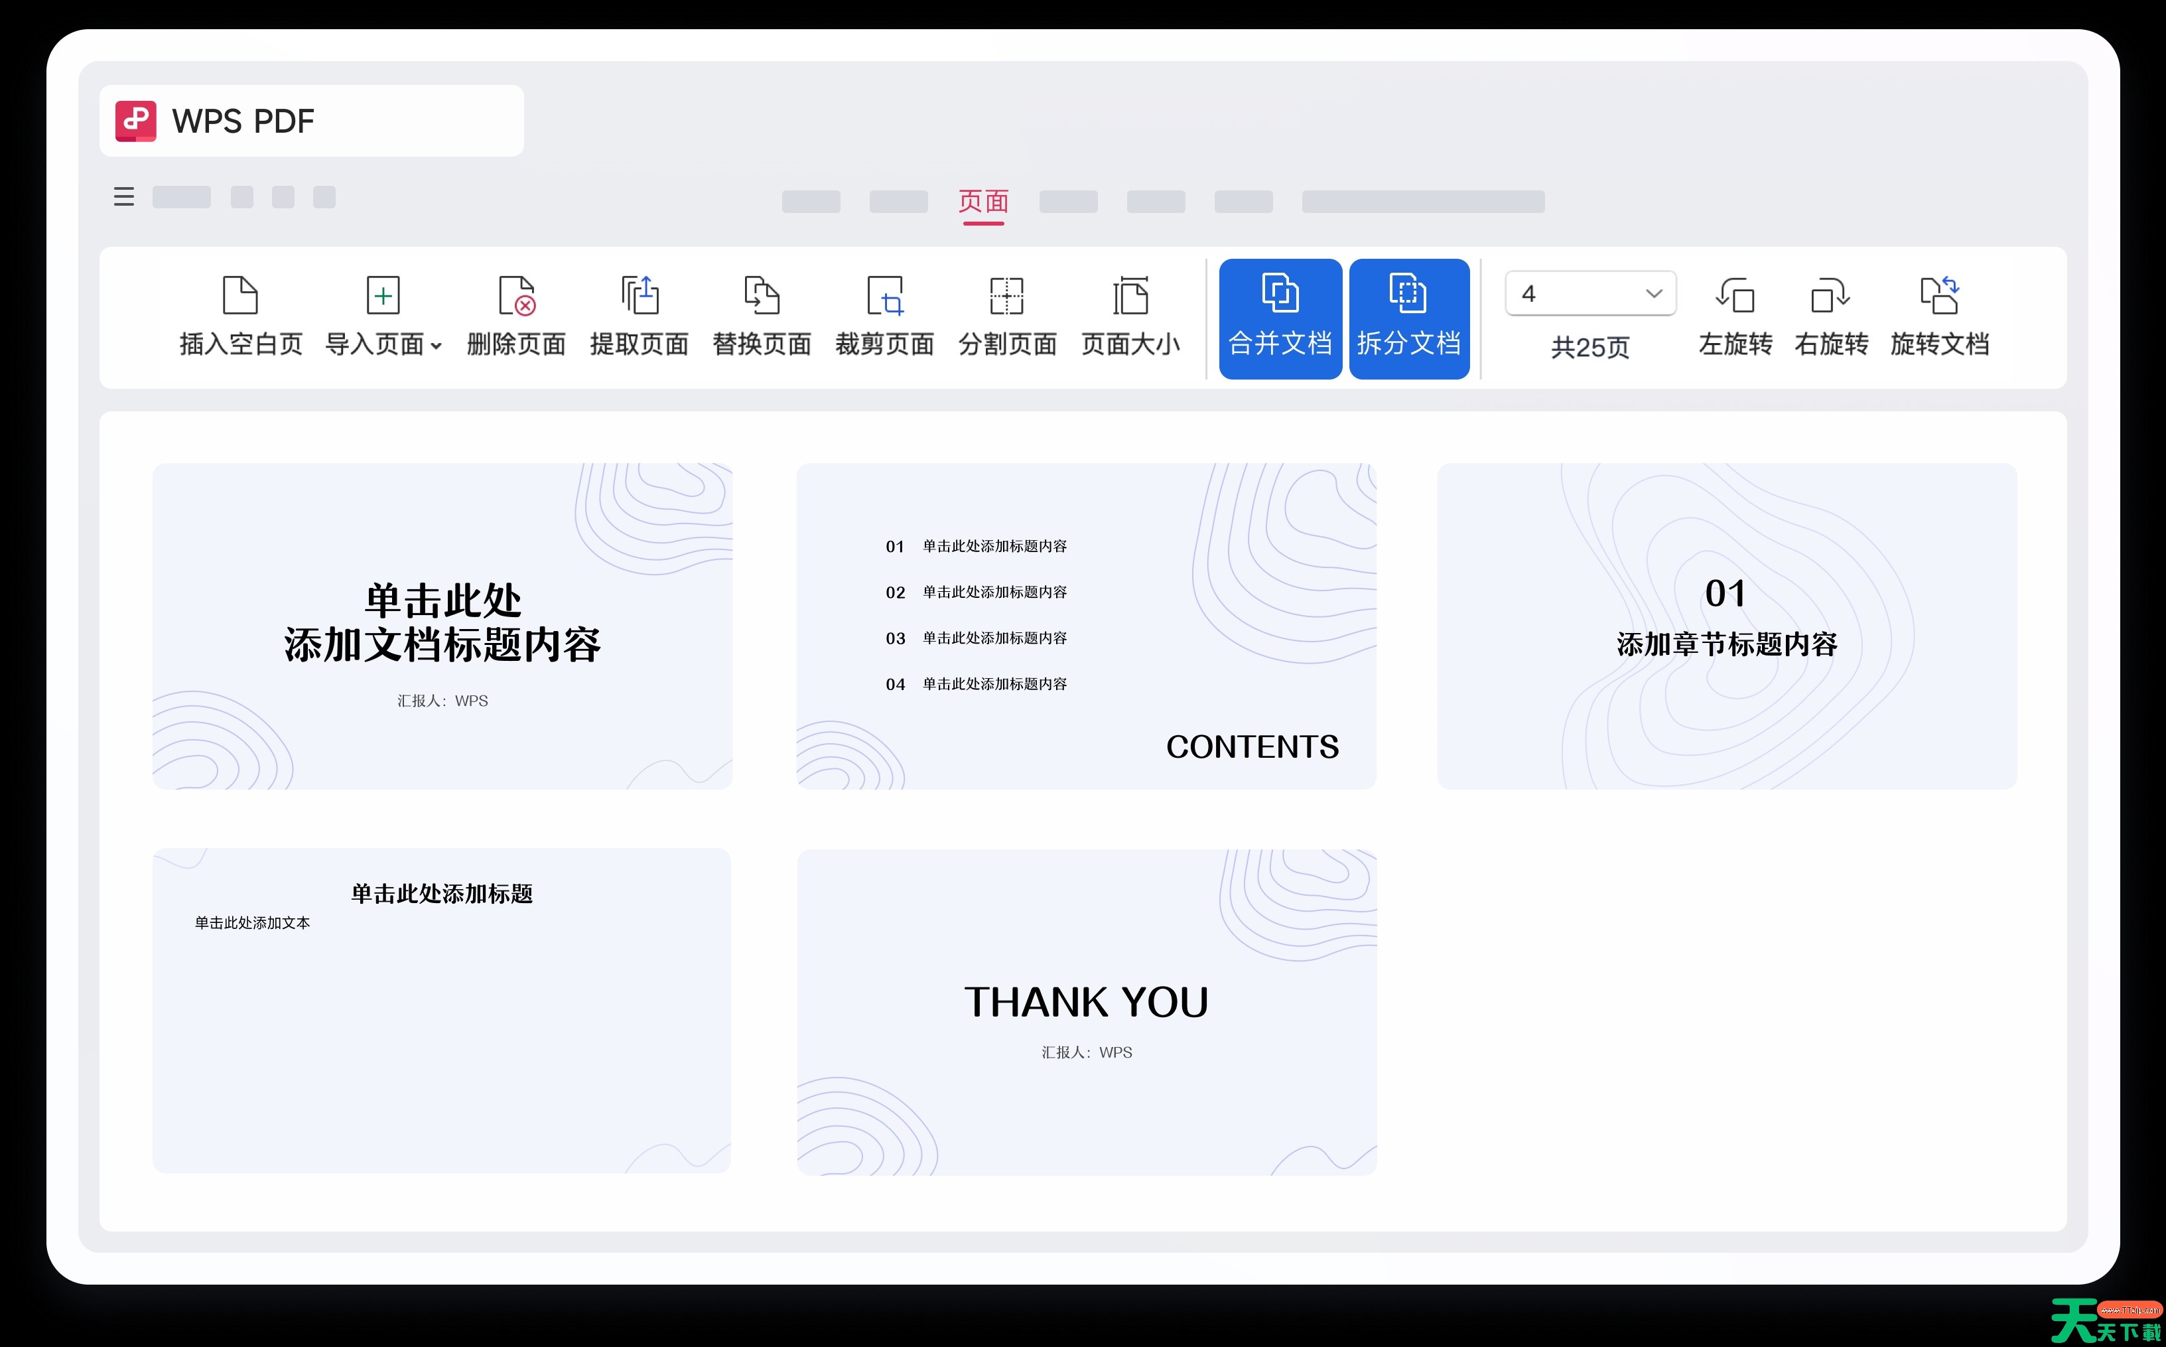This screenshot has height=1347, width=2166.
Task: Select the Extract Page (提取页面) tool
Action: coord(640,296)
